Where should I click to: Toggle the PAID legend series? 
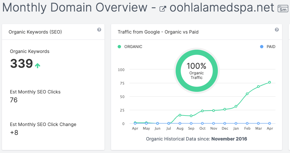coord(267,47)
